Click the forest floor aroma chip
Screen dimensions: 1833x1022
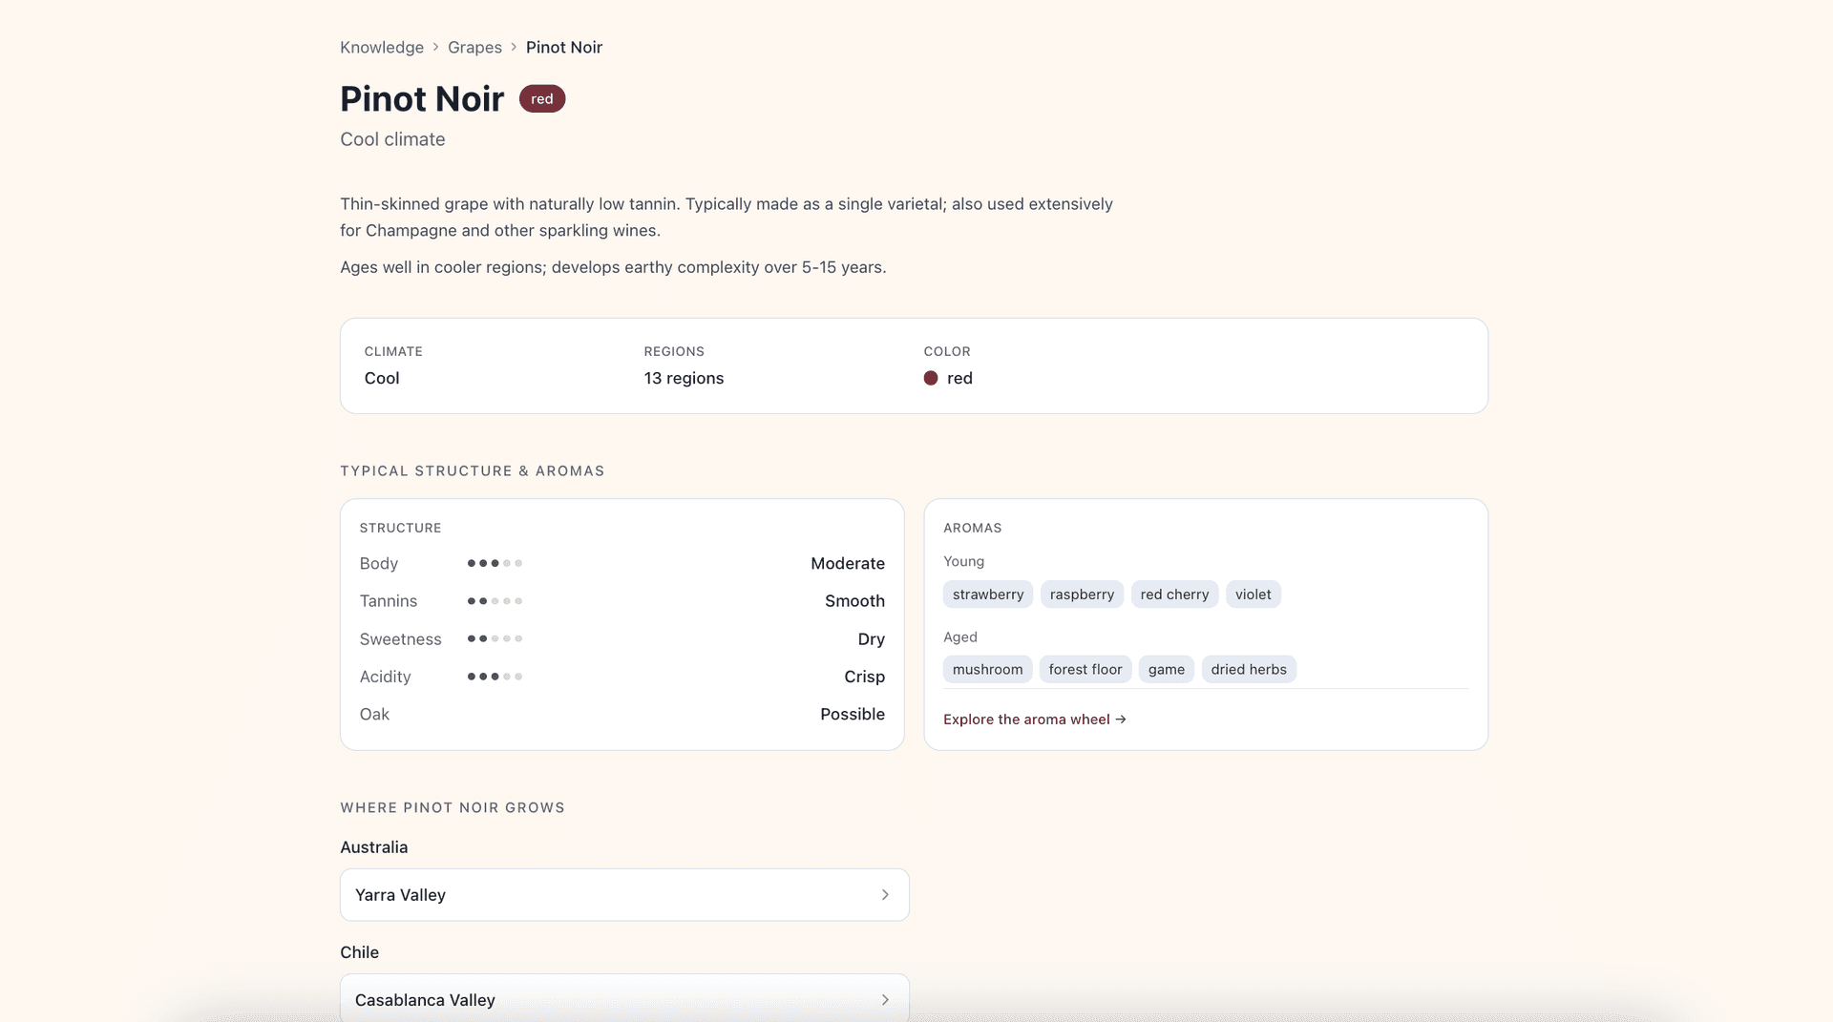(1085, 670)
